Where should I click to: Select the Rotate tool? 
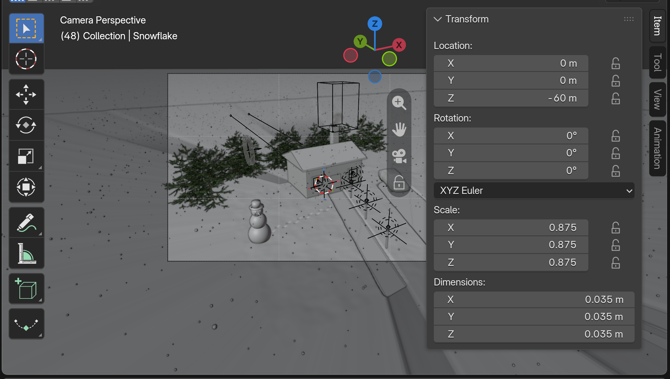26,125
